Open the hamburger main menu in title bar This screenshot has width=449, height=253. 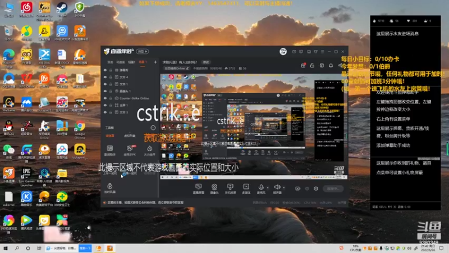pos(322,52)
